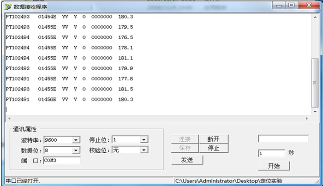Image resolution: width=323 pixels, height=186 pixels.
Task: Click the application icon in the title bar
Action: [x=7, y=6]
